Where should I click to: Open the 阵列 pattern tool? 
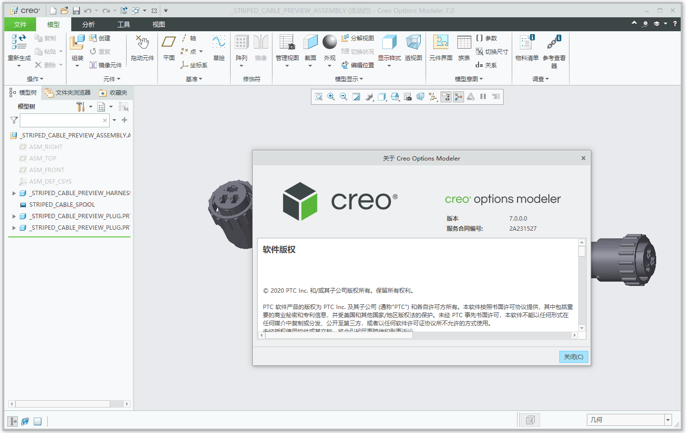(x=241, y=46)
